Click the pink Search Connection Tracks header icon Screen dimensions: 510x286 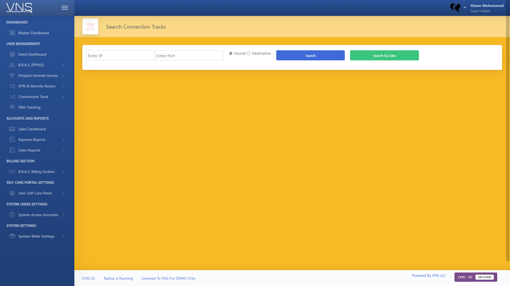pyautogui.click(x=90, y=26)
